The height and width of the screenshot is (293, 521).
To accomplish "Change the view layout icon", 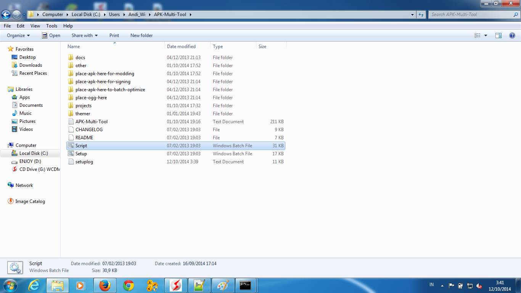I will click(x=478, y=35).
